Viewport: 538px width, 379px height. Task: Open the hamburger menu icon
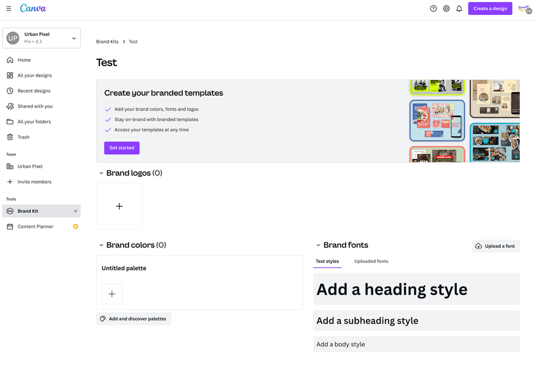8,8
